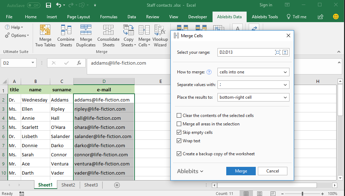
Task: Enable Clear the contents of selected cells
Action: click(x=179, y=116)
